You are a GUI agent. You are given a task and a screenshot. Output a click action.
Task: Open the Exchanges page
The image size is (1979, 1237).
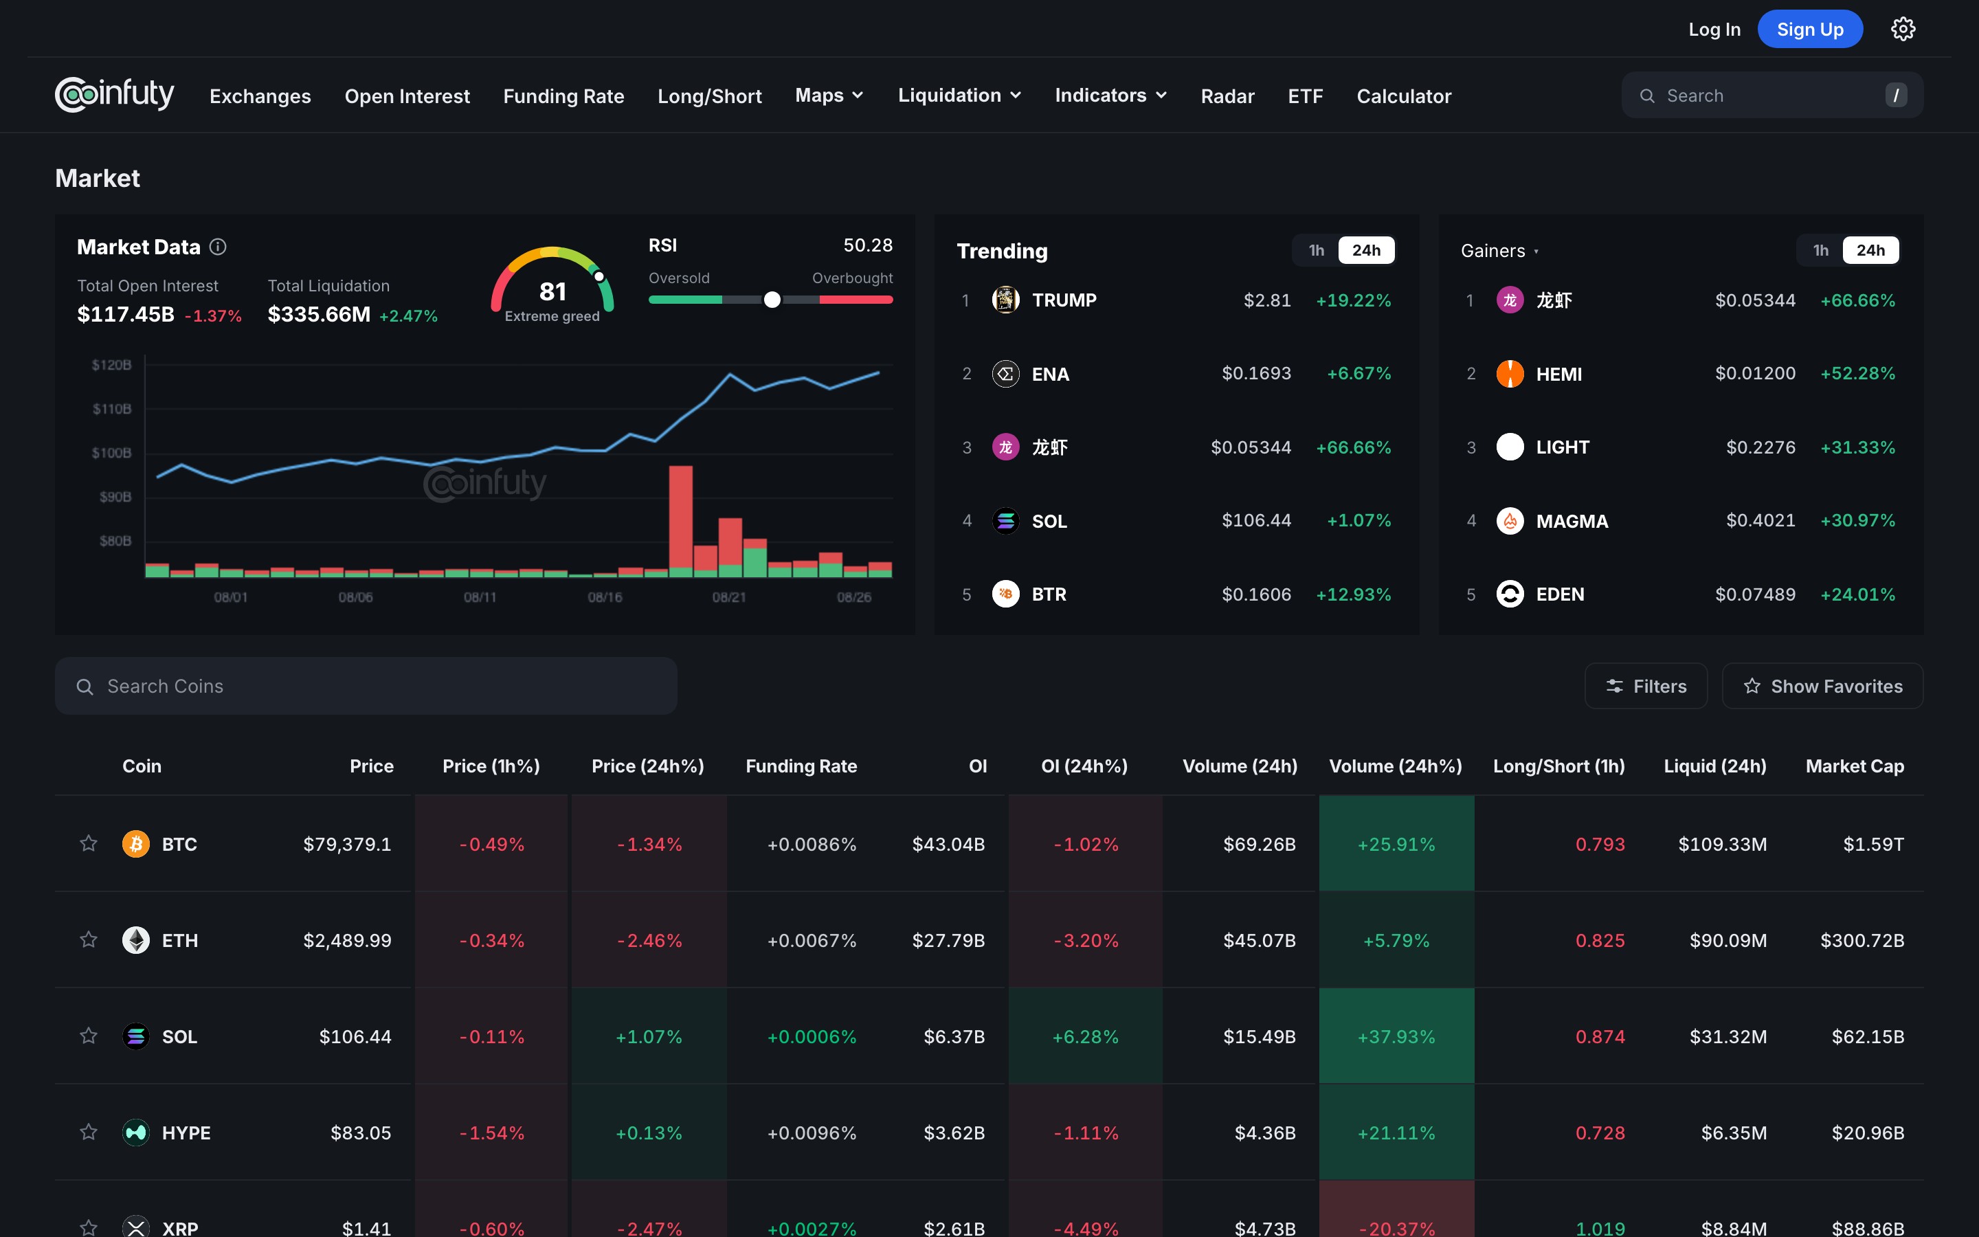point(260,96)
